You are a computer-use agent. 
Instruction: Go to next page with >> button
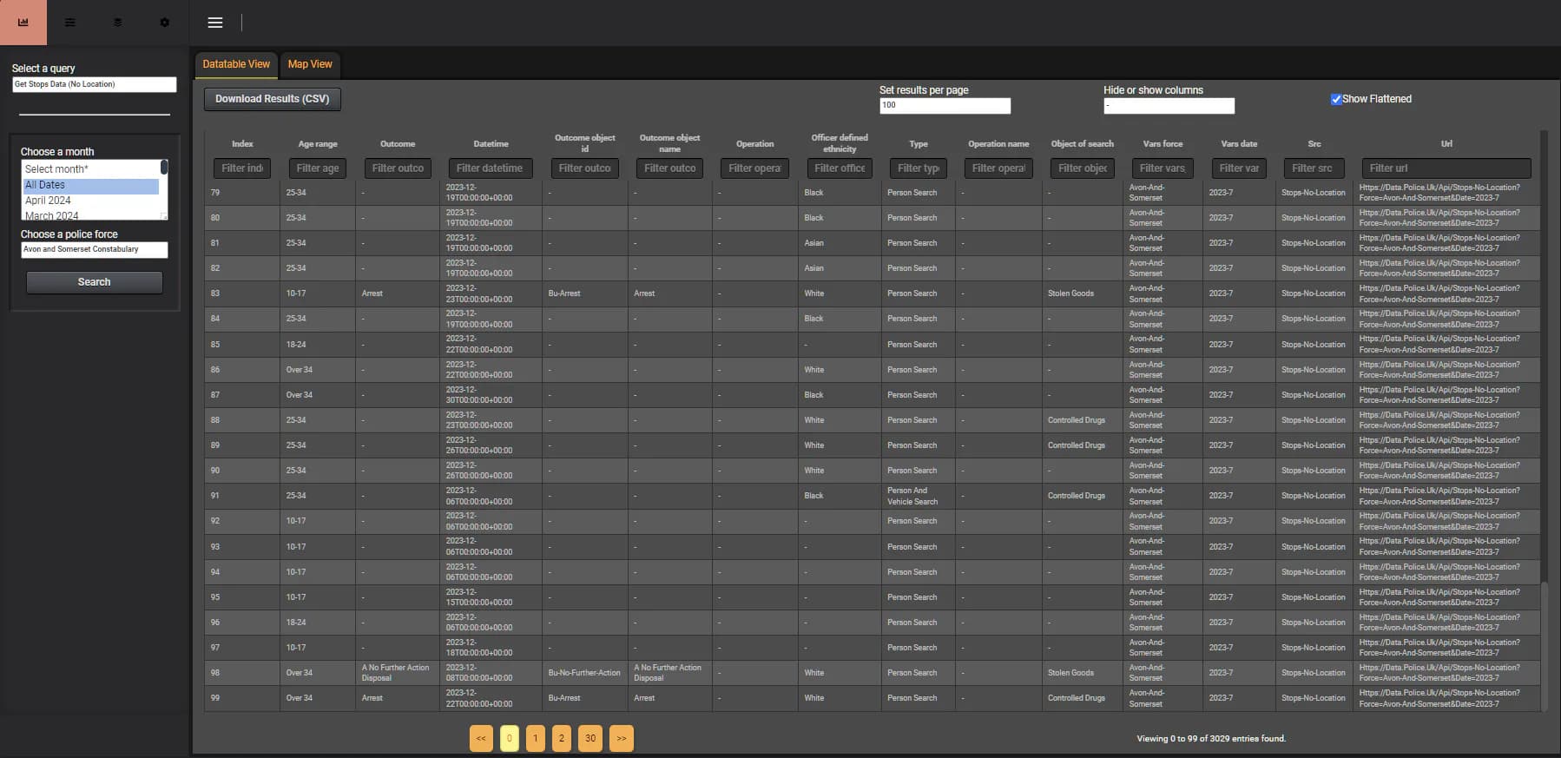point(622,738)
